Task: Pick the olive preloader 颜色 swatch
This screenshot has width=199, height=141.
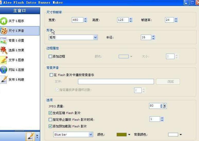Action: pos(122,134)
